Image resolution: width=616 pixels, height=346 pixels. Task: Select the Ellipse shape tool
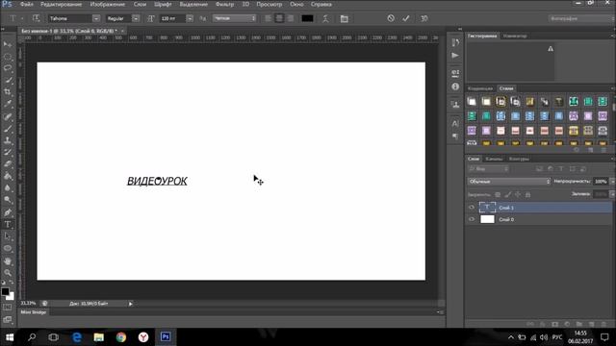pos(8,248)
